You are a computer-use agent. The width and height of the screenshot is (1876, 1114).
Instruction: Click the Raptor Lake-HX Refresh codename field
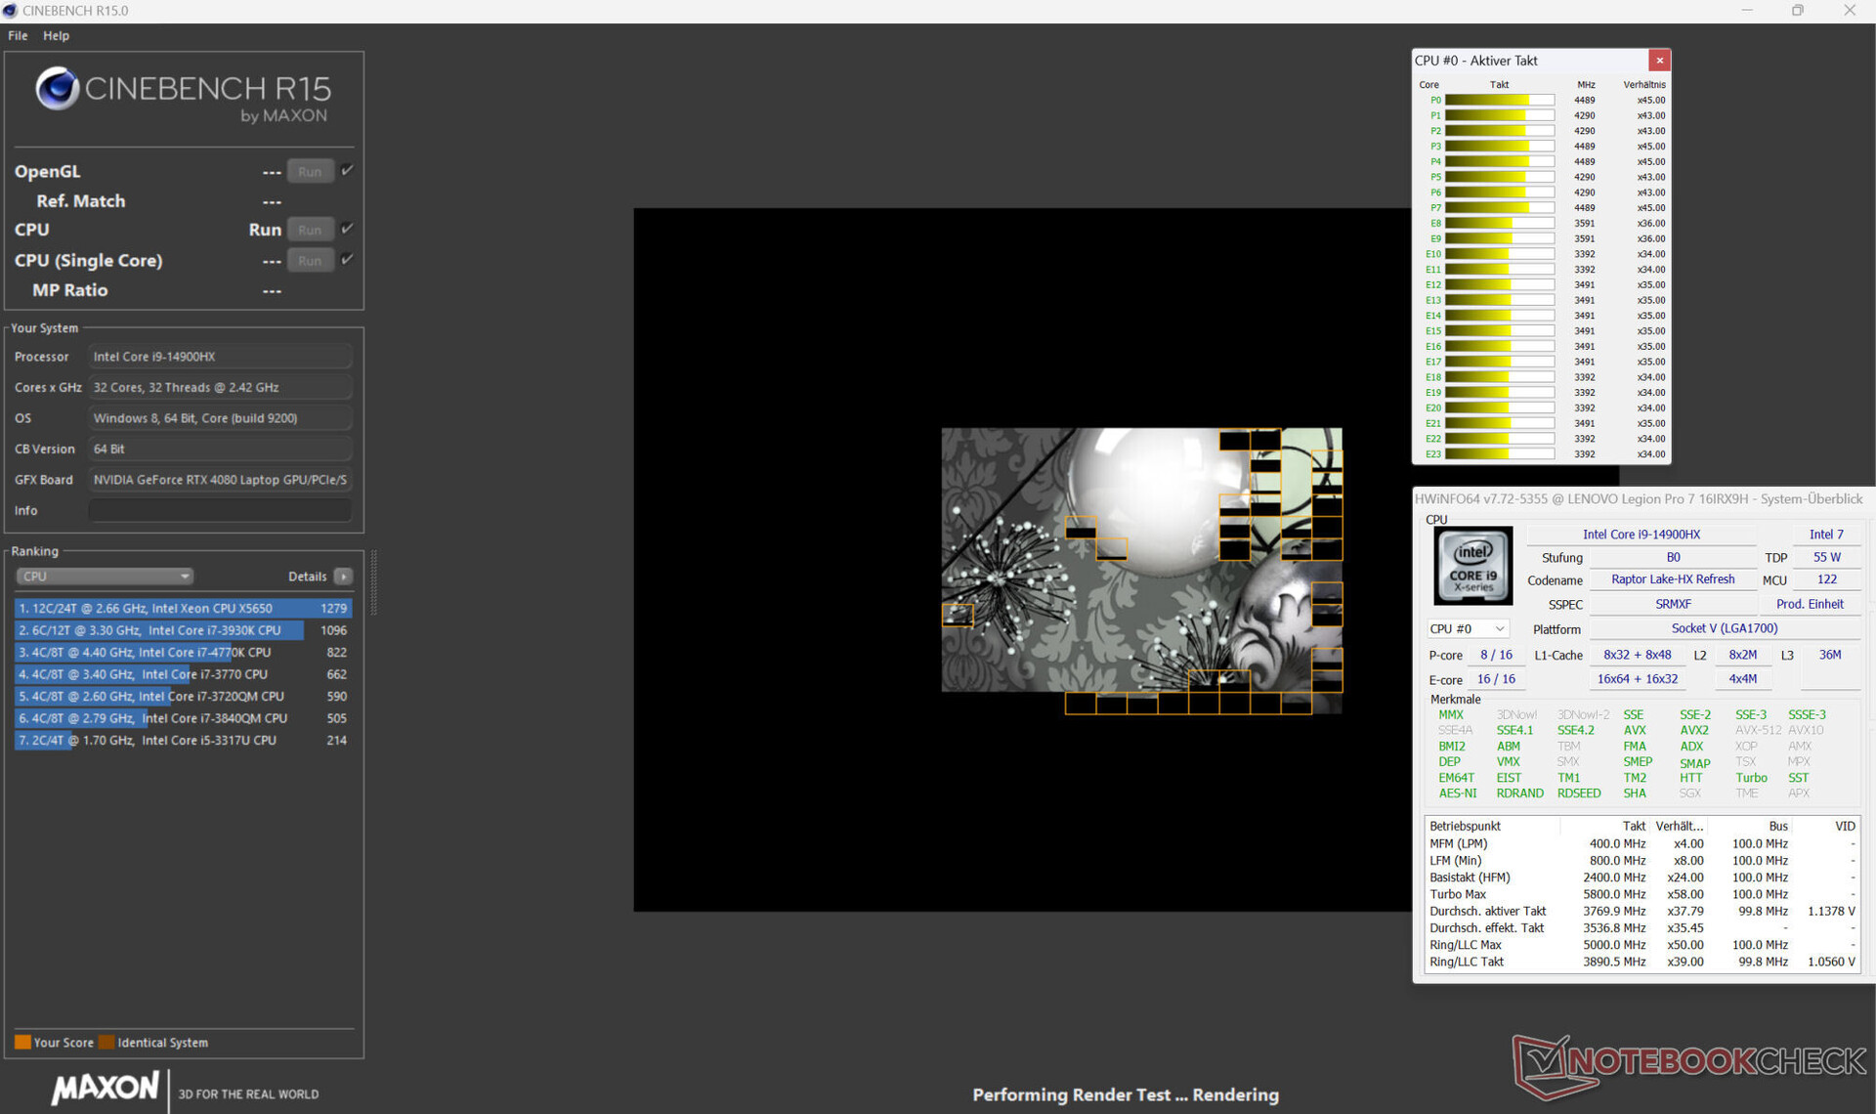[x=1672, y=579]
